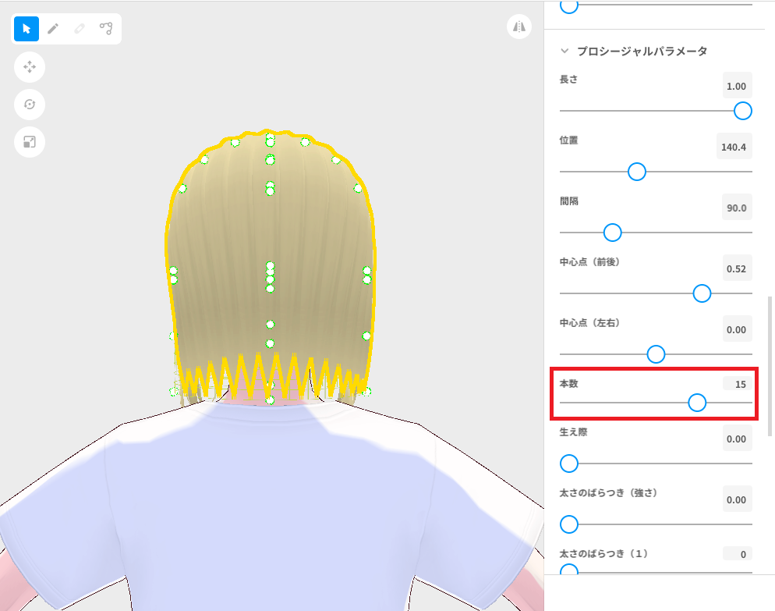Click the 位置 value field 140.4
The height and width of the screenshot is (611, 775).
point(734,147)
